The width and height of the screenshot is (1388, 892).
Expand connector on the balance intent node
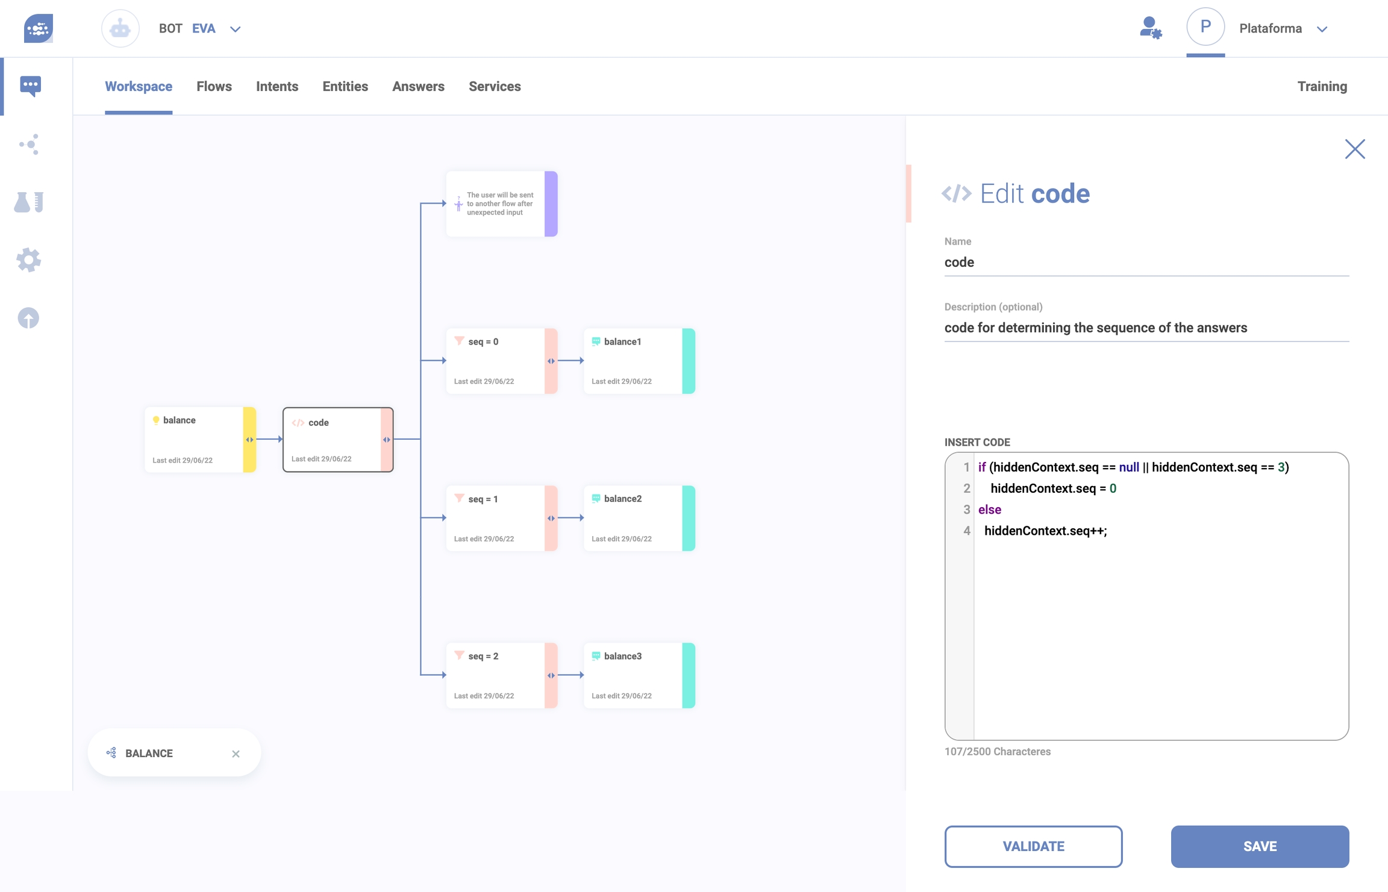tap(249, 440)
